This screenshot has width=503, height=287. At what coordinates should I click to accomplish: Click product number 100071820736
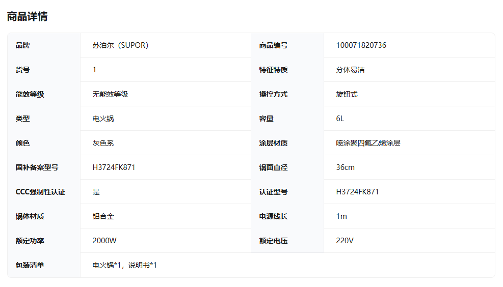361,45
